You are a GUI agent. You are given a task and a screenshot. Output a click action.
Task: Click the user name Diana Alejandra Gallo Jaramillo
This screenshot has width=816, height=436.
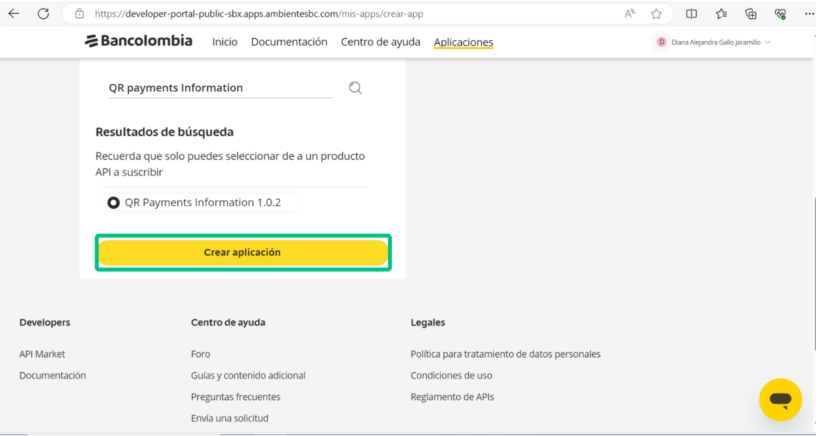pyautogui.click(x=716, y=42)
